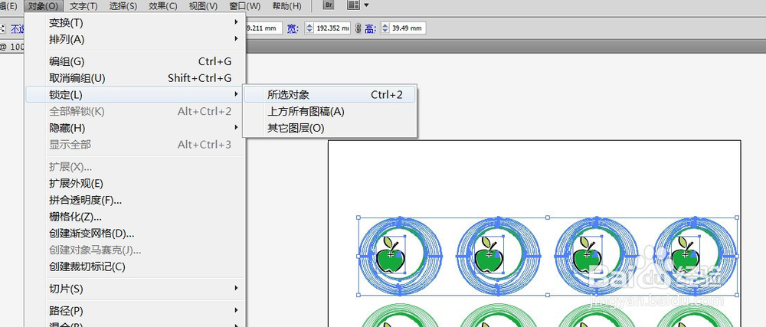Expand the 切片(S) submenu
Image resolution: width=766 pixels, height=327 pixels.
(x=136, y=289)
